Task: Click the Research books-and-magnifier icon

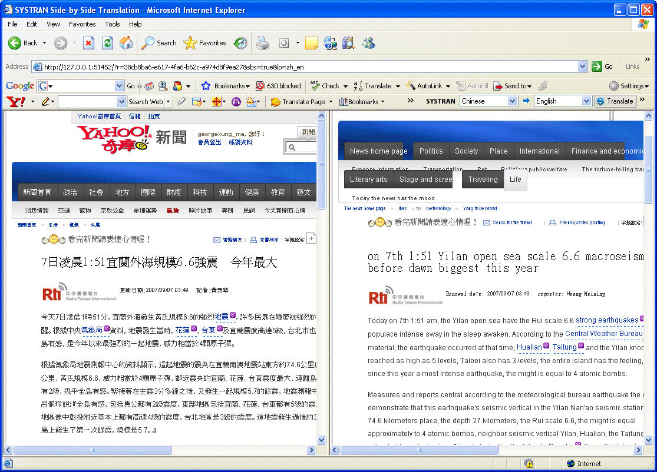Action: tap(348, 43)
